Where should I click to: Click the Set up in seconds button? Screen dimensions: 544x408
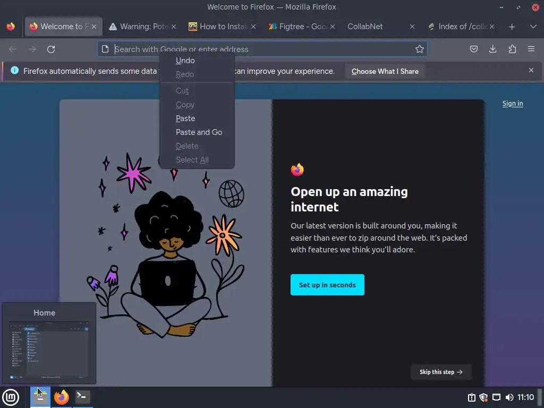[327, 285]
